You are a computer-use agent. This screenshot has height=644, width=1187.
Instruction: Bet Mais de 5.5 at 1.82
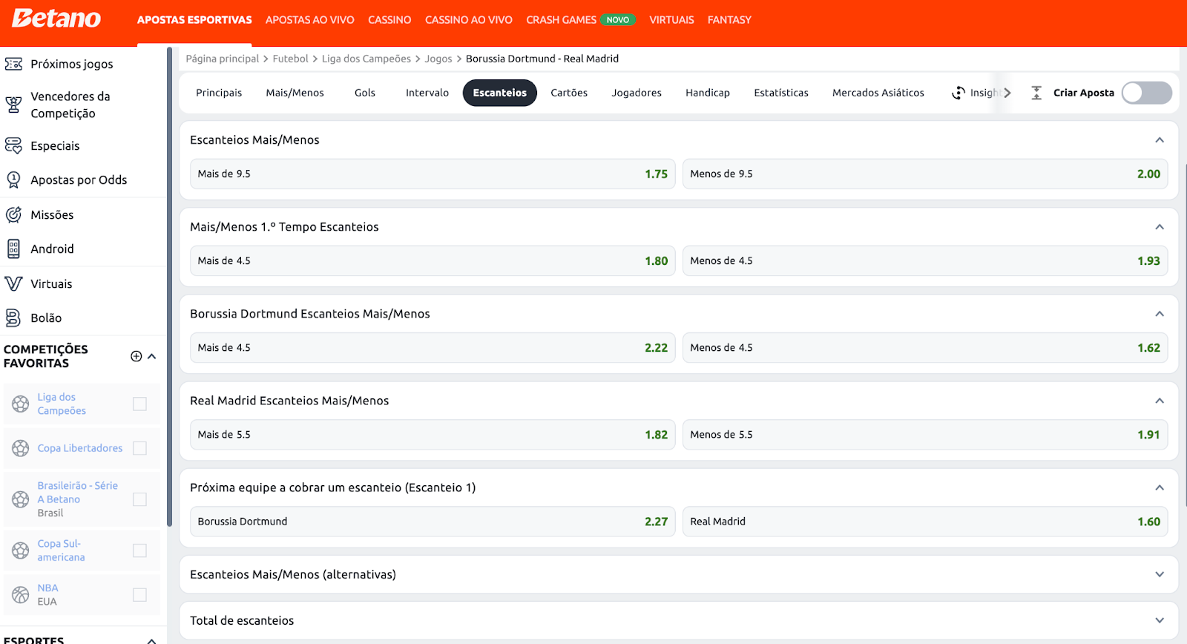click(x=433, y=434)
